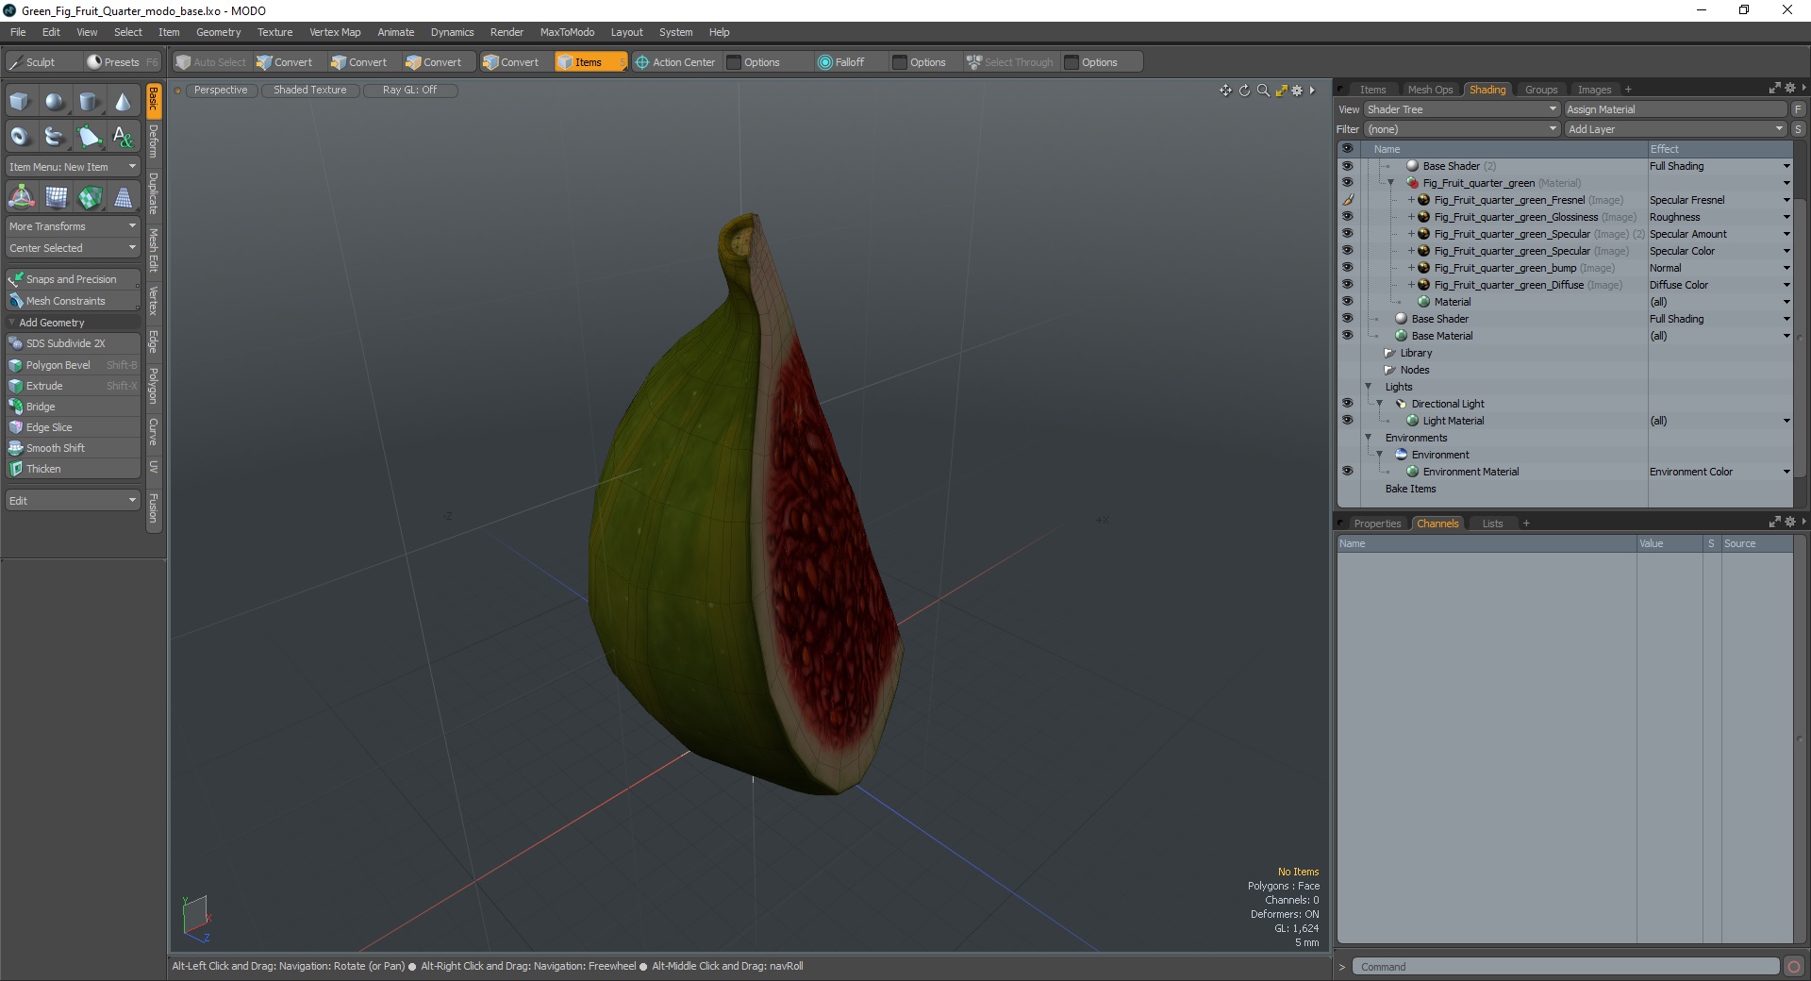Click the Action Center icon button
Image resolution: width=1811 pixels, height=981 pixels.
675,62
